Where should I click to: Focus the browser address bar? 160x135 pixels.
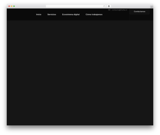(x=76, y=6)
